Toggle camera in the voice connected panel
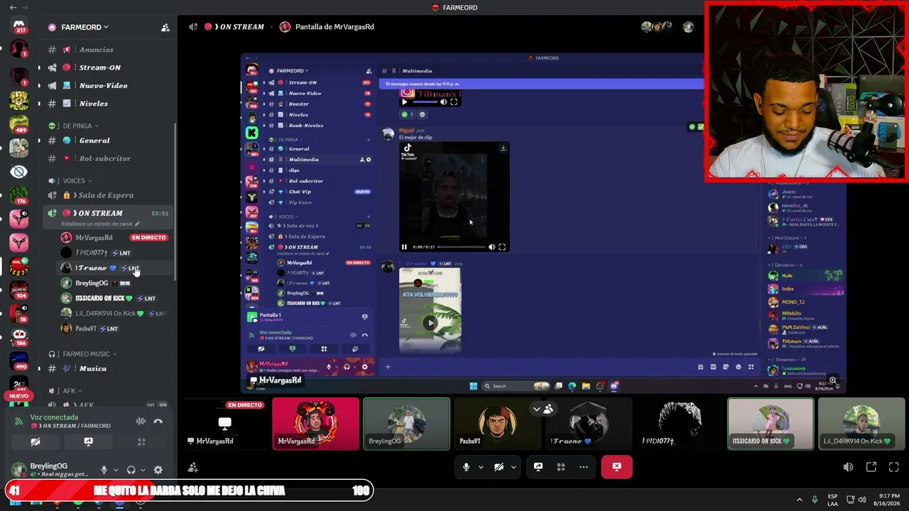Viewport: 909px width, 511px height. (36, 441)
